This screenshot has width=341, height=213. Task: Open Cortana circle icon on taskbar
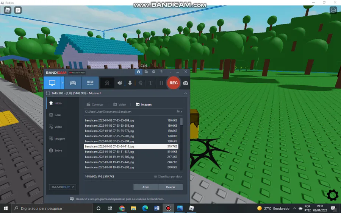point(98,208)
